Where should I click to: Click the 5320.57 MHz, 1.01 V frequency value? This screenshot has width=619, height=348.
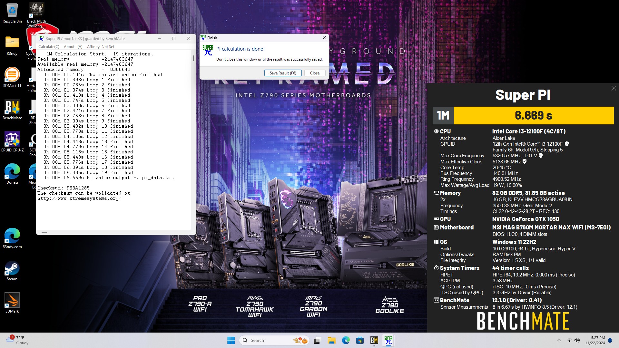515,156
